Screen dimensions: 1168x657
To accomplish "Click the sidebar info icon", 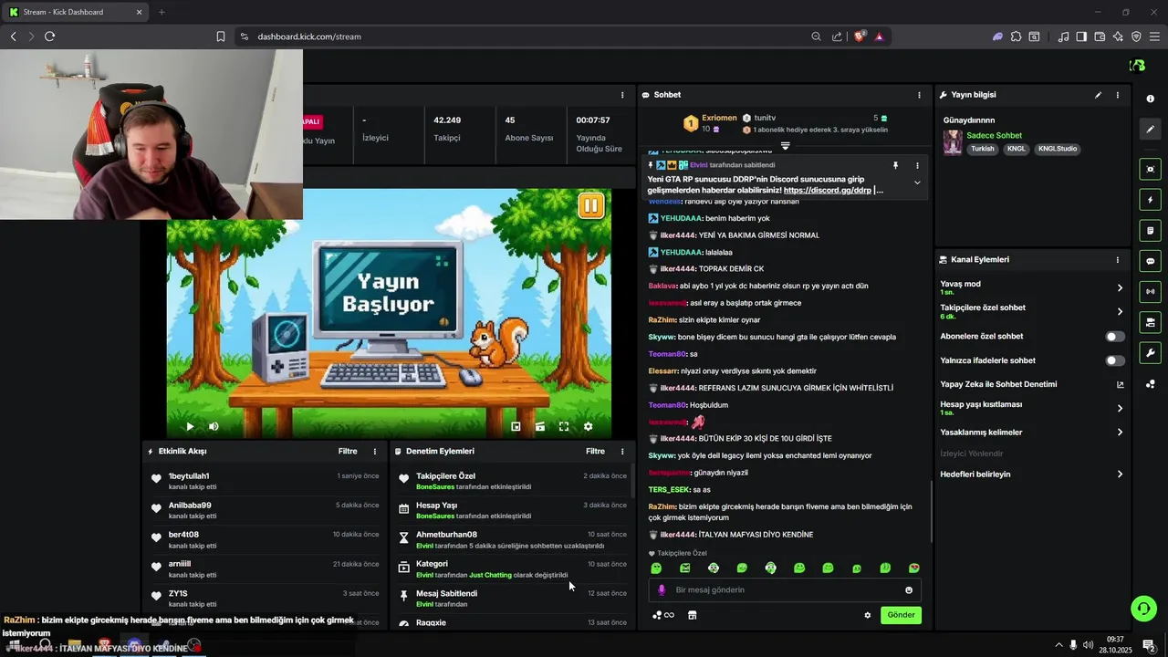I will pyautogui.click(x=1150, y=99).
